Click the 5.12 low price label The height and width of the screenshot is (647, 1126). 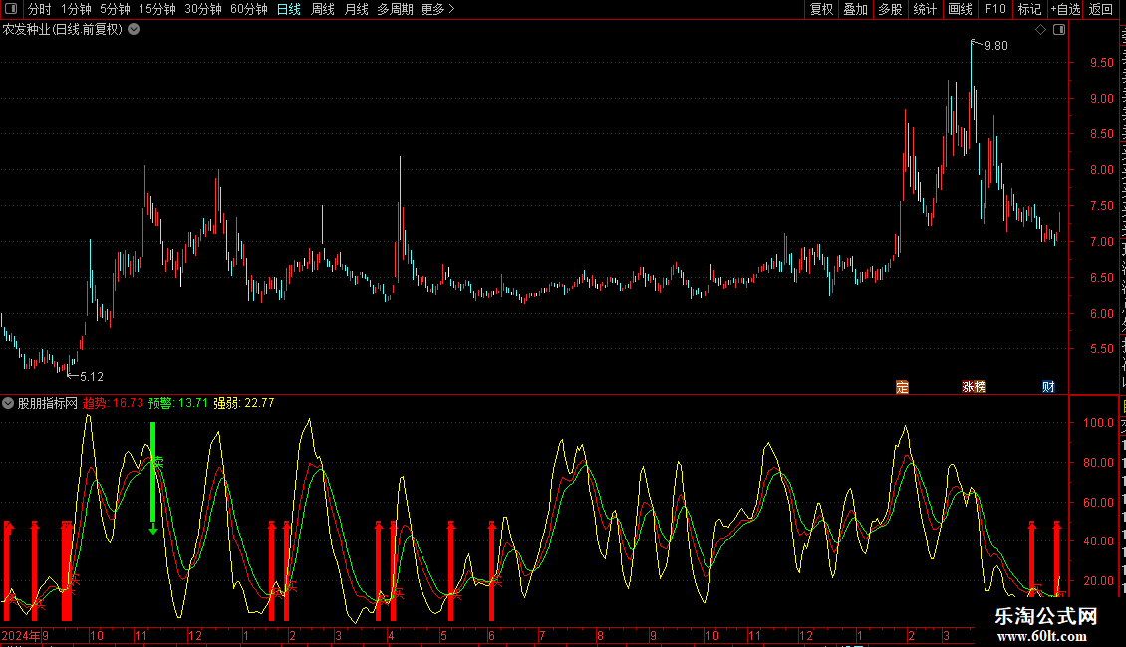coord(92,377)
